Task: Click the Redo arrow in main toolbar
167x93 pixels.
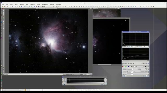Action: (27, 7)
